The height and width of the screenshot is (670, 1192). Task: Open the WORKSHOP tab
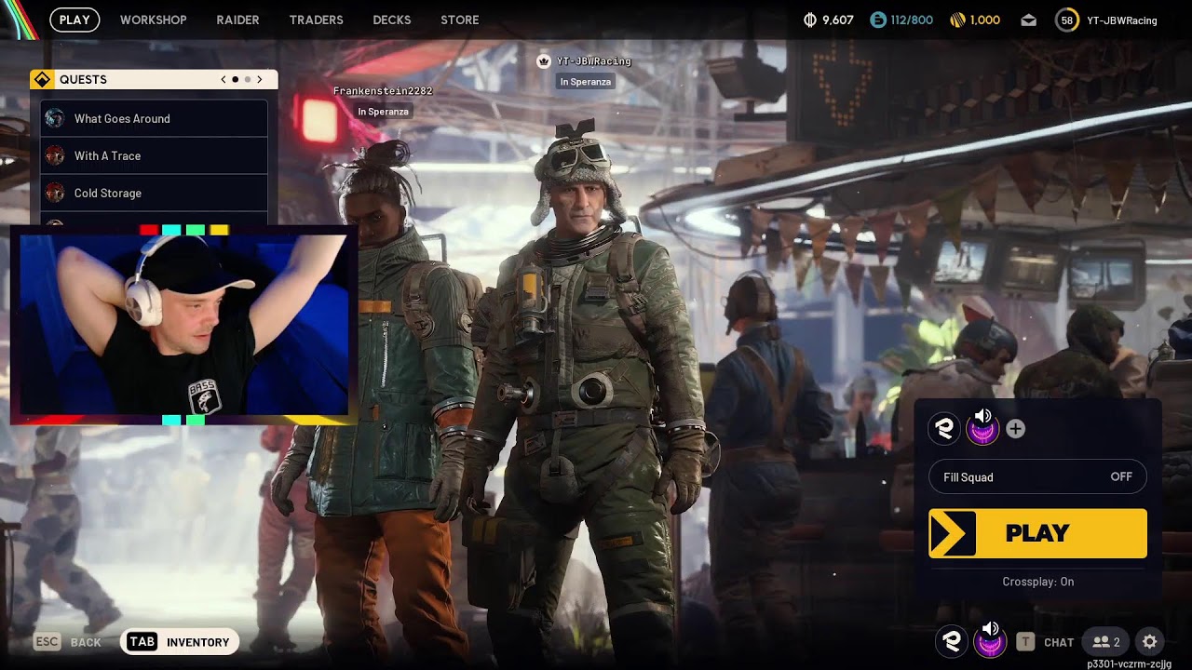pyautogui.click(x=154, y=20)
